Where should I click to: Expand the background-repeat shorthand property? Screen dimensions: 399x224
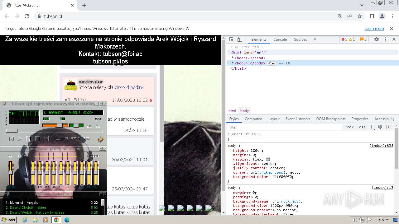tap(274, 210)
